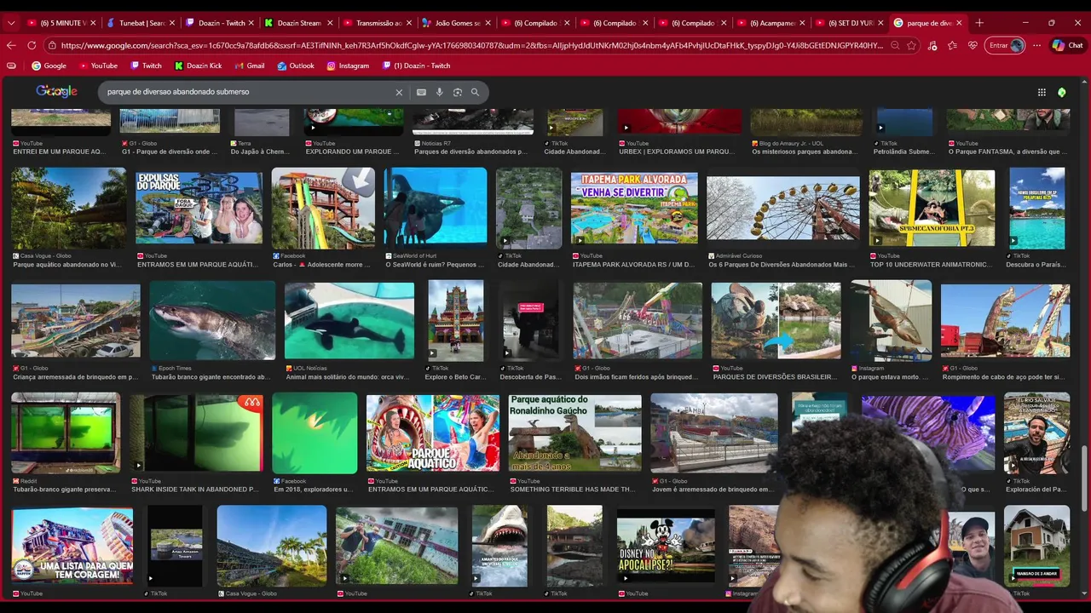Clear the Google search box text
Screen dimensions: 1091x613
click(399, 92)
